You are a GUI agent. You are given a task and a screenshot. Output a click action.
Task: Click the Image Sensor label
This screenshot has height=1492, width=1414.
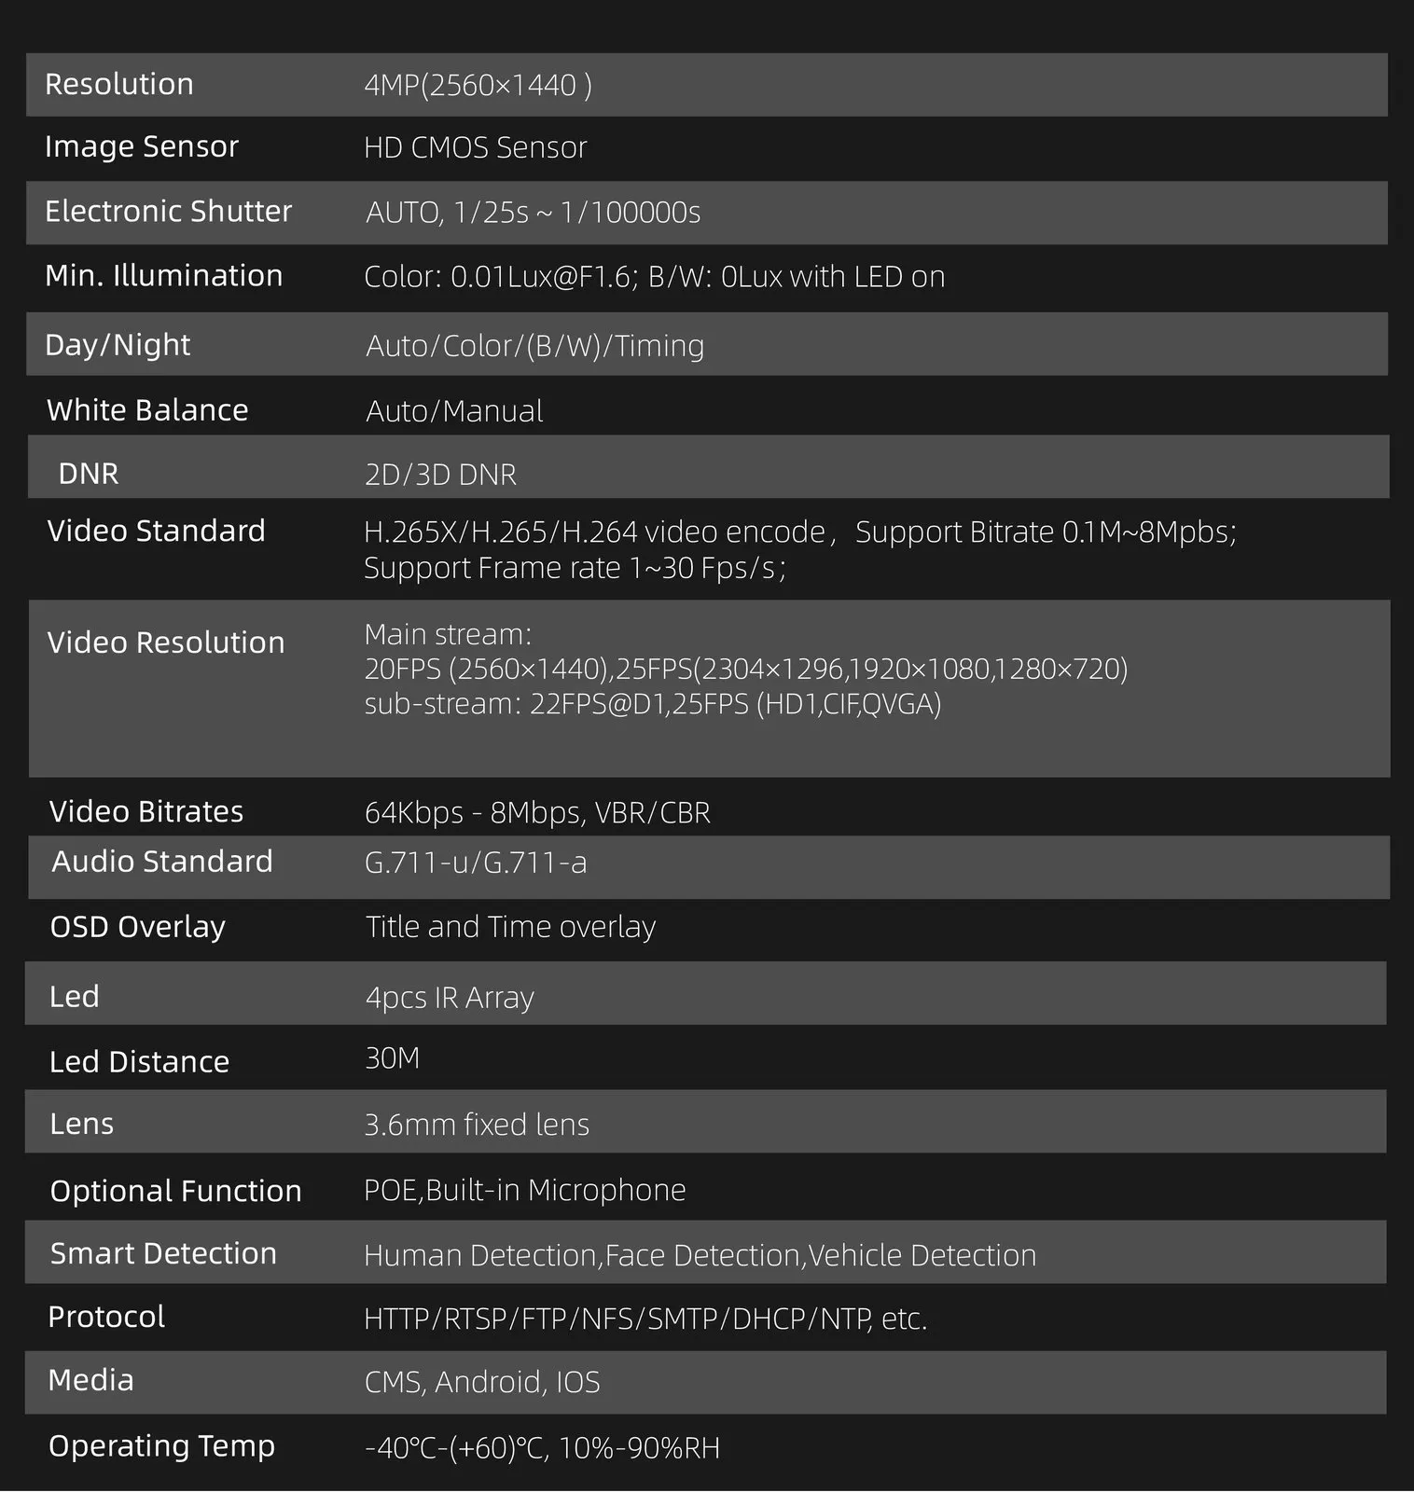pos(142,147)
